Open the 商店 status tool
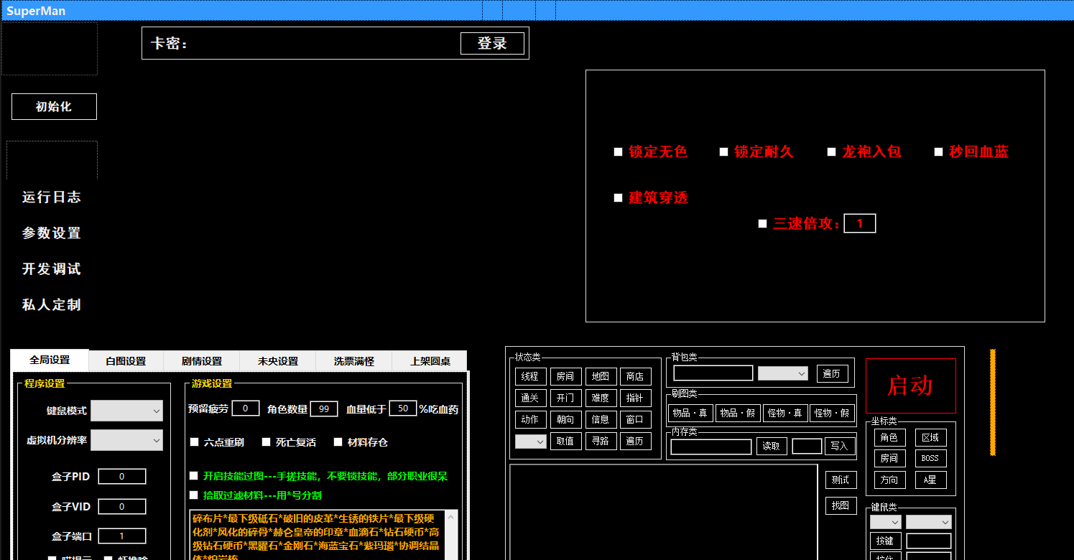Screen dimensions: 1074x560 pyautogui.click(x=636, y=376)
